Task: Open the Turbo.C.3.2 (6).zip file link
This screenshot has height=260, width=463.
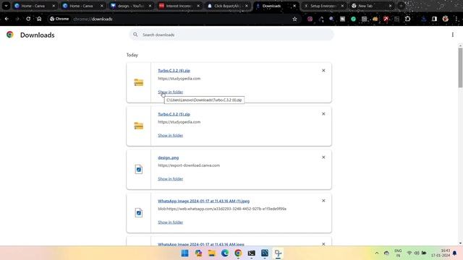Action: click(x=174, y=71)
